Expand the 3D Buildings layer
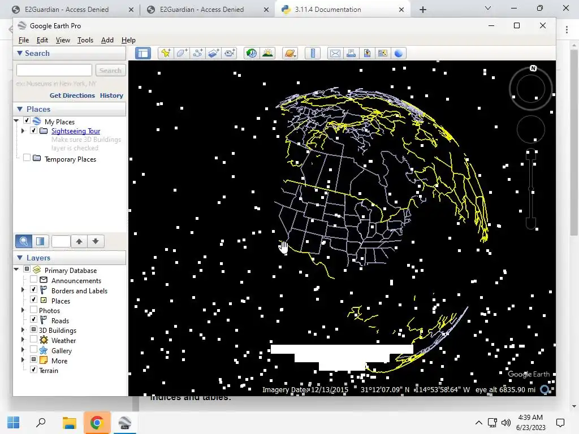The height and width of the screenshot is (434, 579). click(x=23, y=329)
